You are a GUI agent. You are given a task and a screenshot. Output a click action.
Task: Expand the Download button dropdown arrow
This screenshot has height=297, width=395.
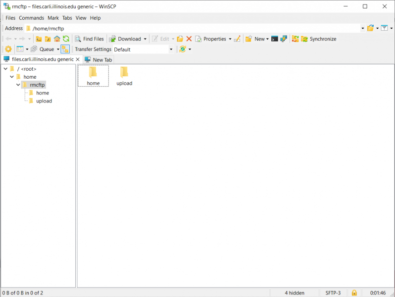pos(145,39)
